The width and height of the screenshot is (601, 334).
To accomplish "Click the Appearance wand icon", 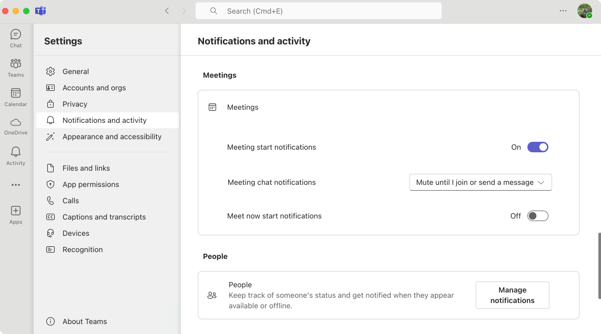I will tap(50, 137).
